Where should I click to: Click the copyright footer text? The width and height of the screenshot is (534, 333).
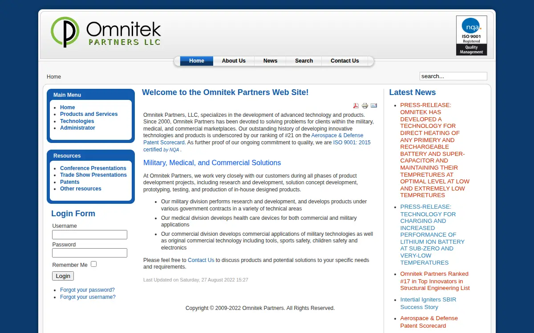[260, 308]
